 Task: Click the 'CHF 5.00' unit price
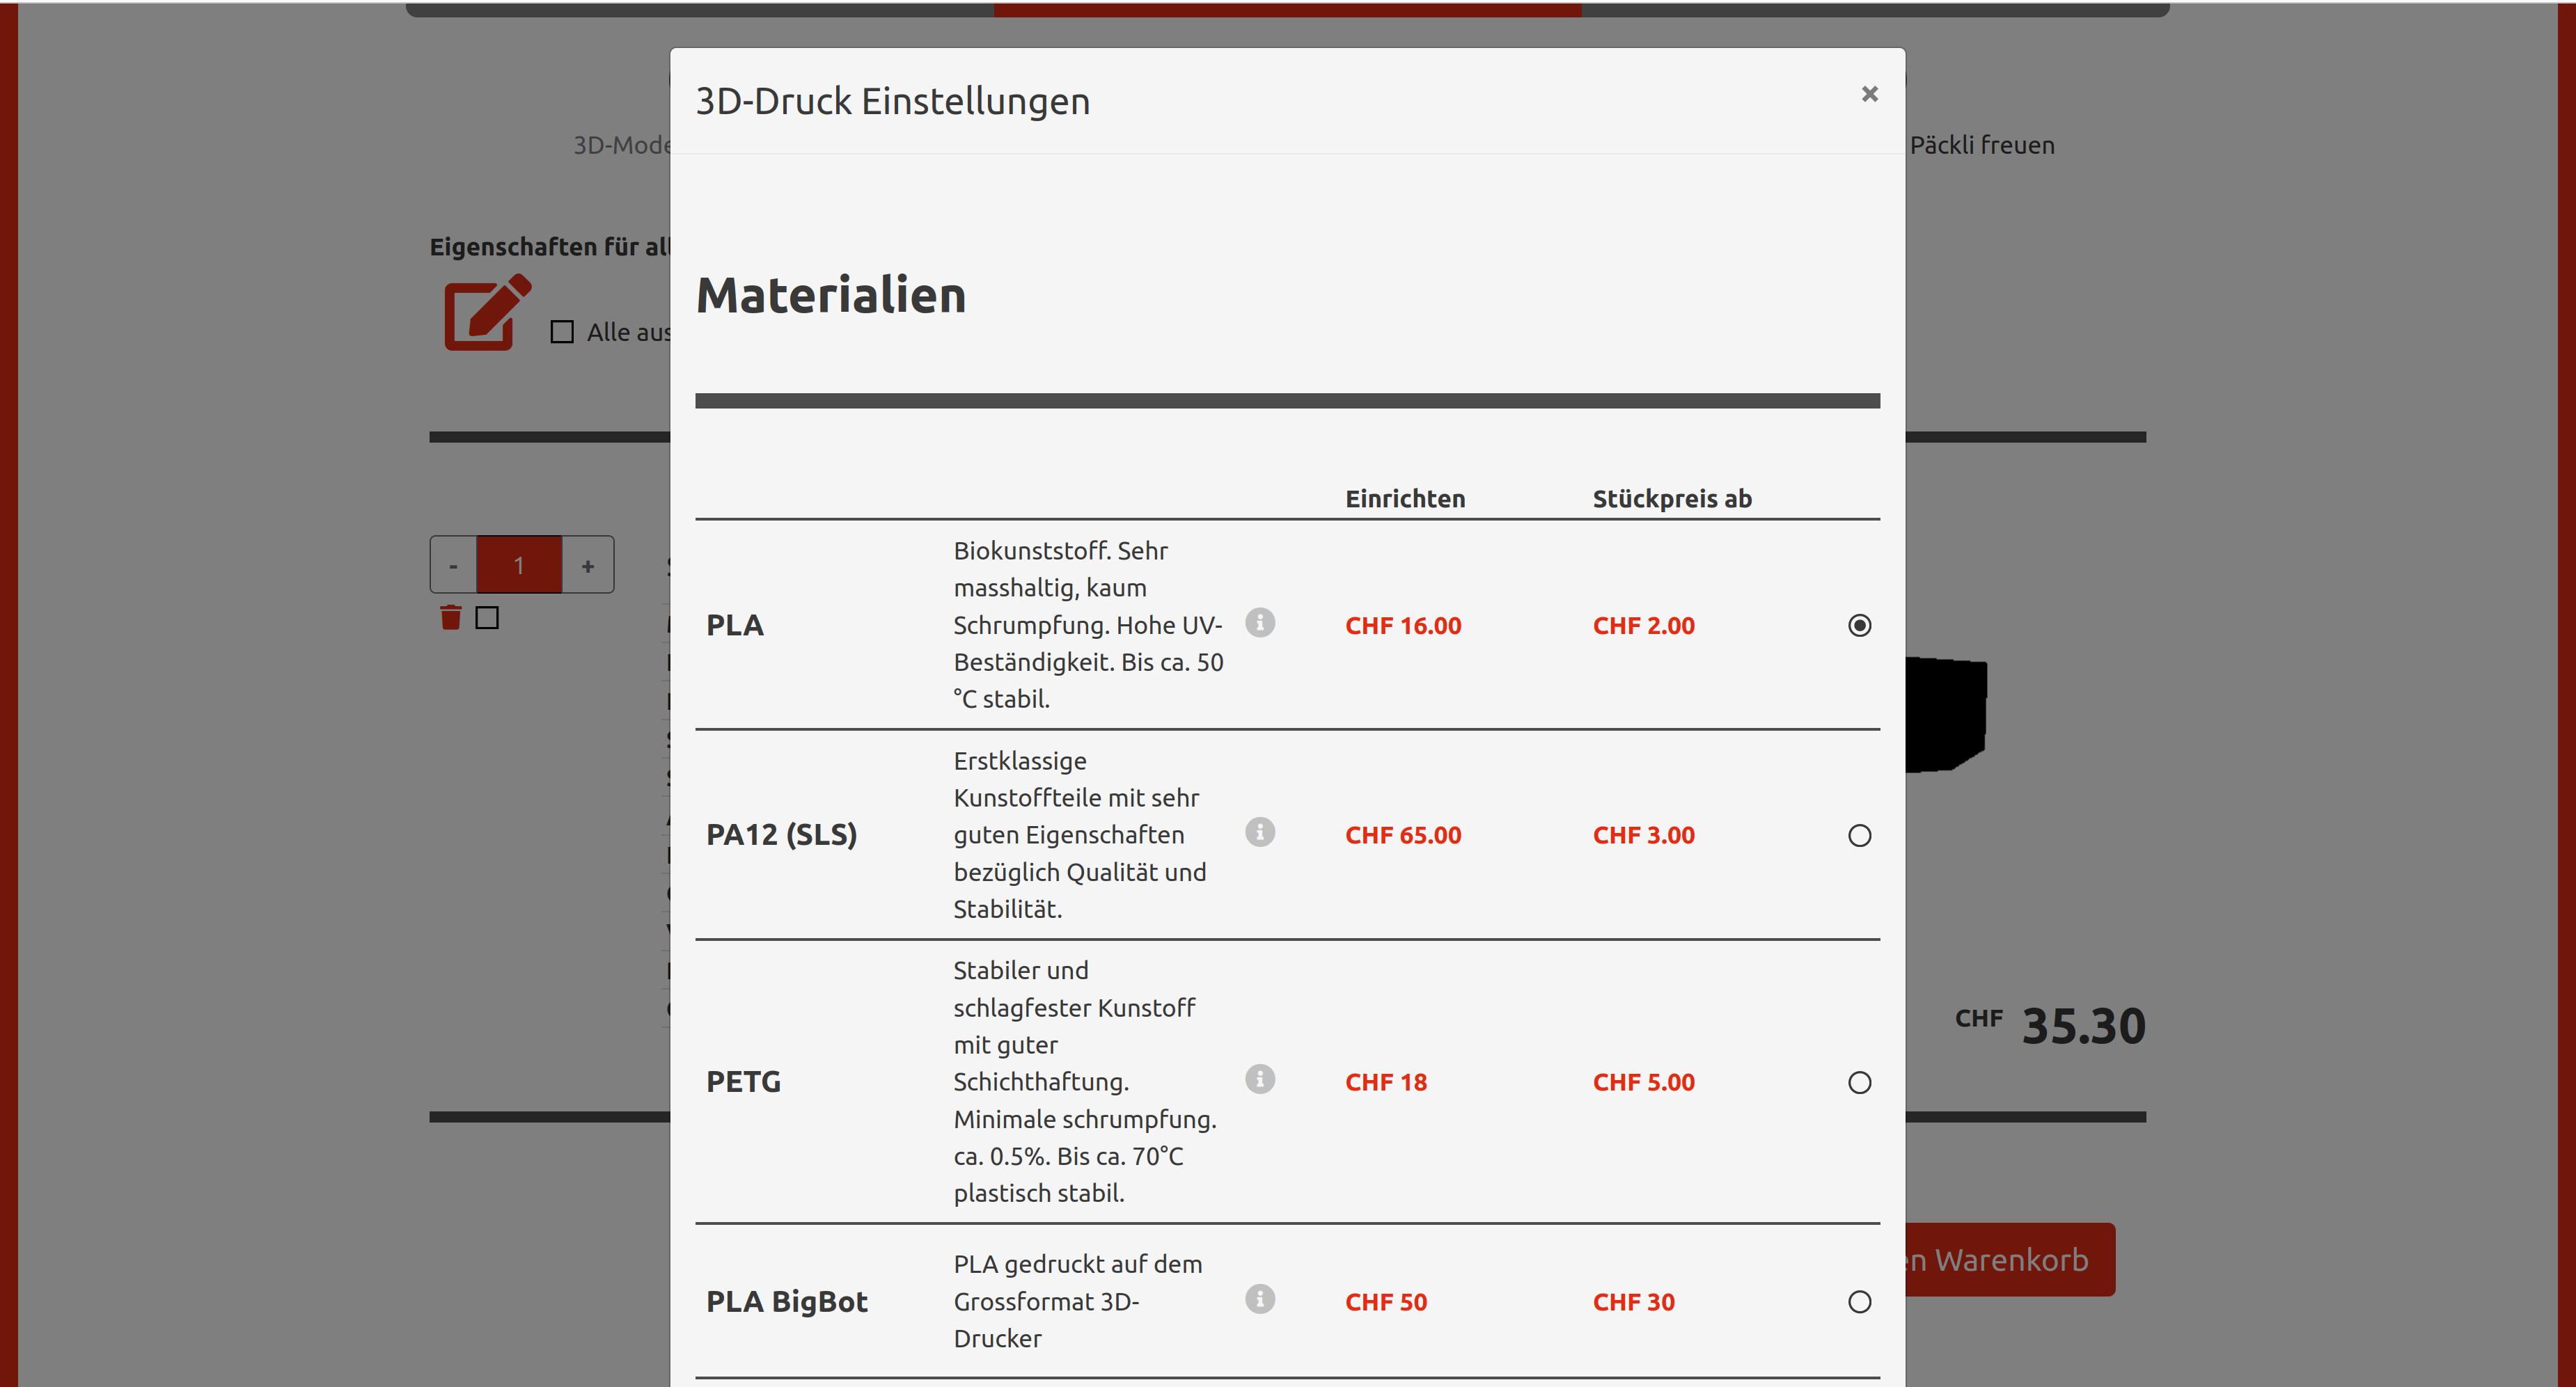[x=1644, y=1082]
